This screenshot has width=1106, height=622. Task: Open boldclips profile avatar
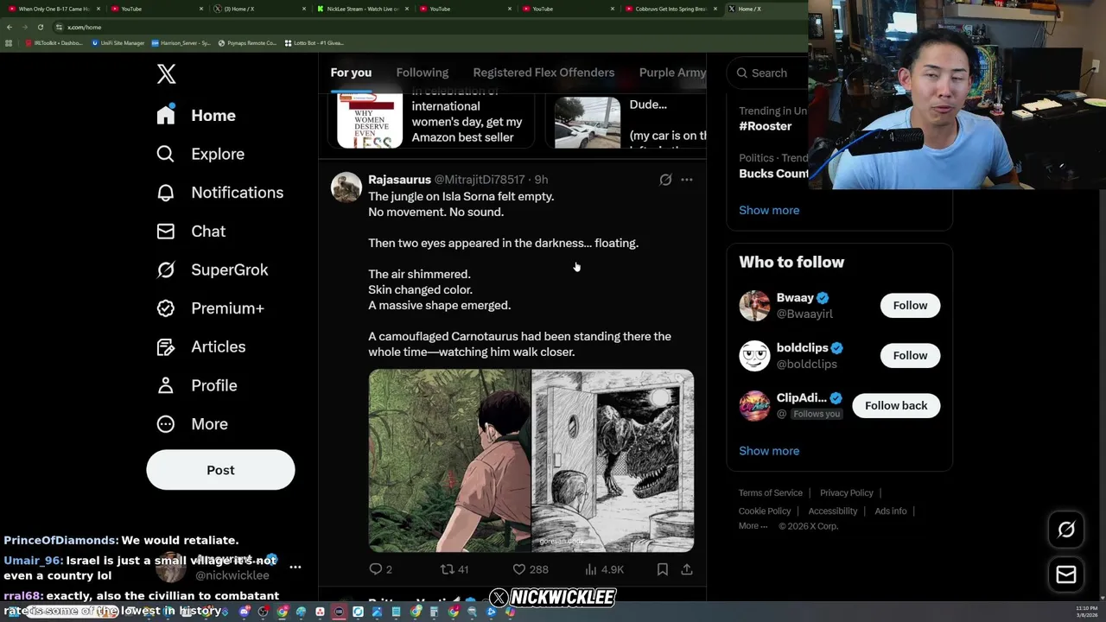pos(754,356)
